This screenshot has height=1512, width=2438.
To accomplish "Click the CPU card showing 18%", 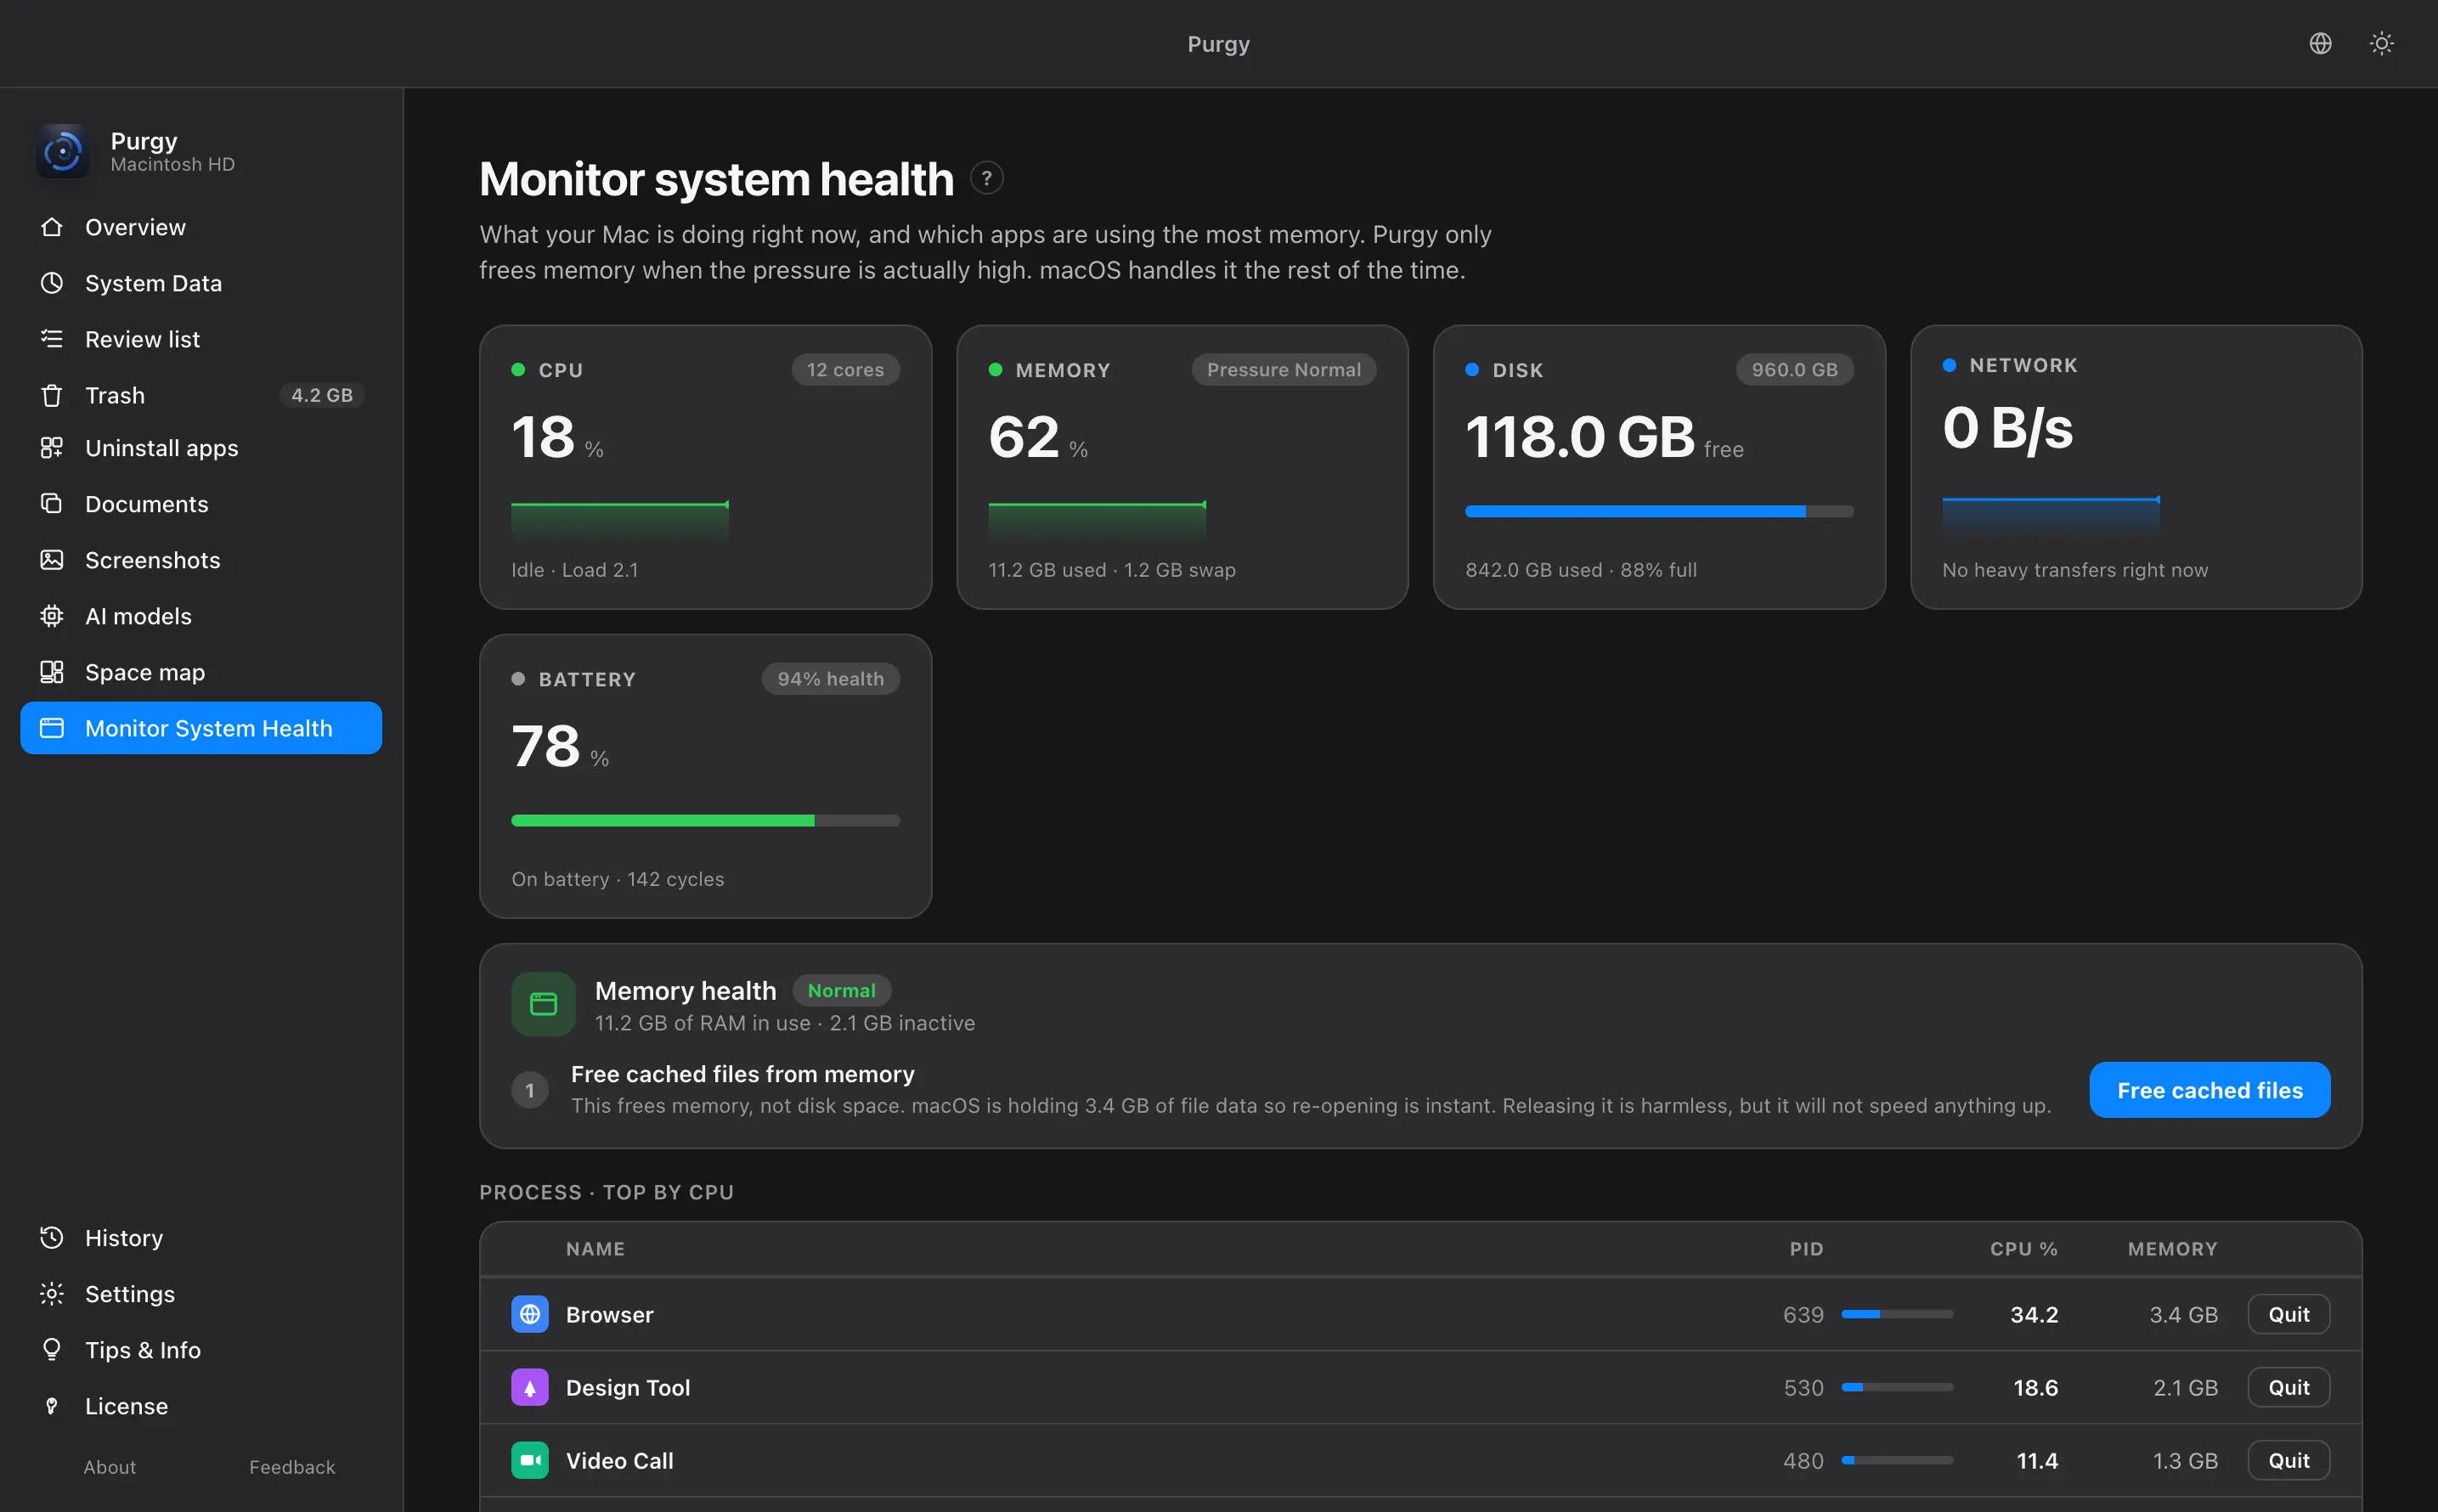I will 705,467.
